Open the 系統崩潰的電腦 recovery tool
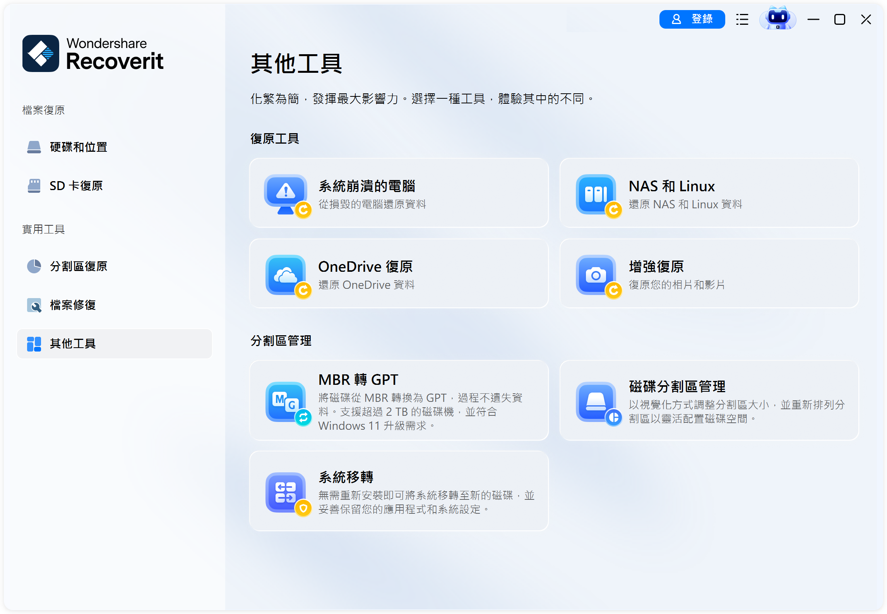Viewport: 887px width, 614px height. pos(399,193)
